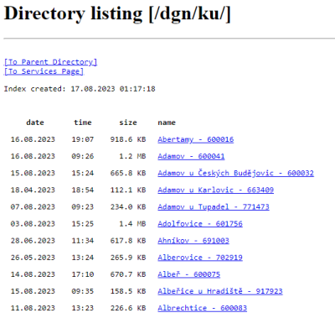Click size 1.4 MB value

132,223
